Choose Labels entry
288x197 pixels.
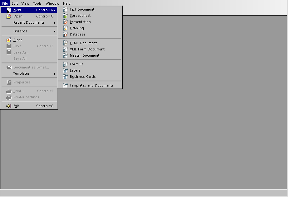90,70
